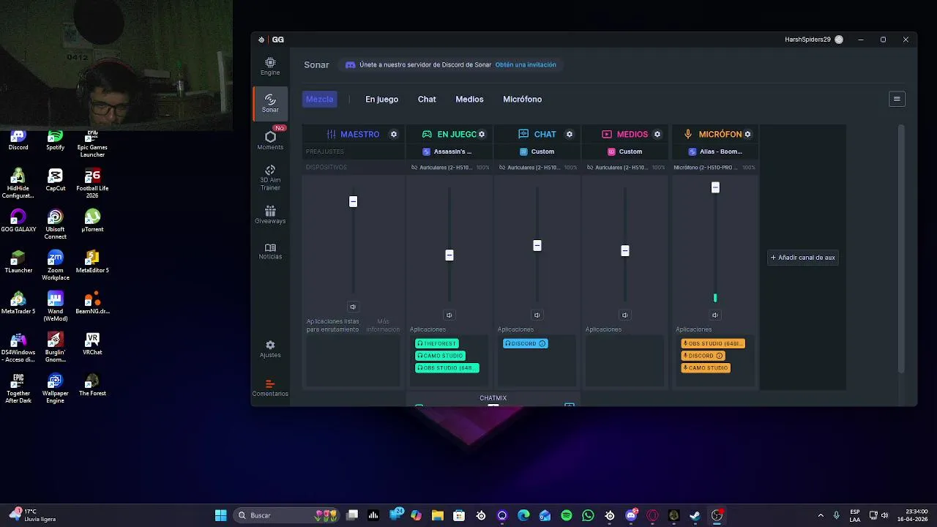Open File Explorer from the taskbar

point(438,515)
